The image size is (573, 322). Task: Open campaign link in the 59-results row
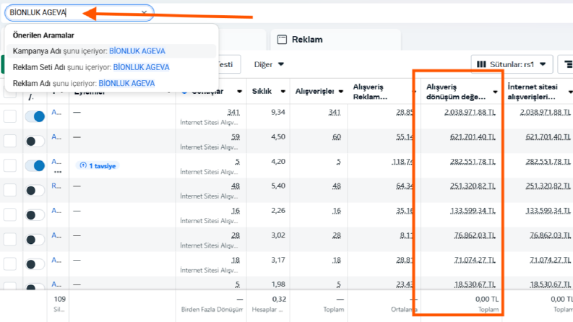[x=56, y=137]
